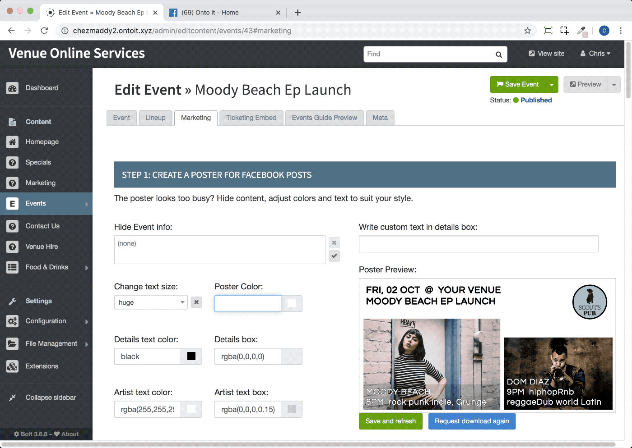Open the Chris user menu

tap(595, 54)
